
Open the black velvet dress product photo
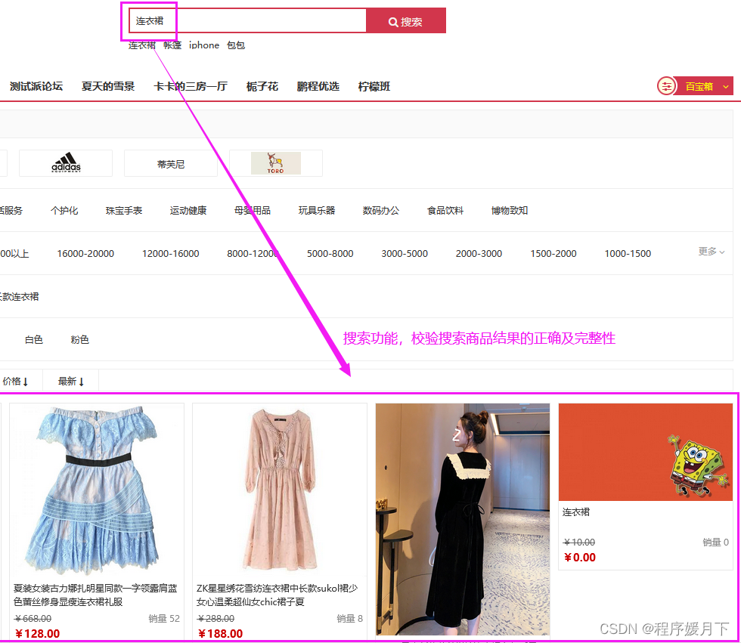pyautogui.click(x=463, y=519)
